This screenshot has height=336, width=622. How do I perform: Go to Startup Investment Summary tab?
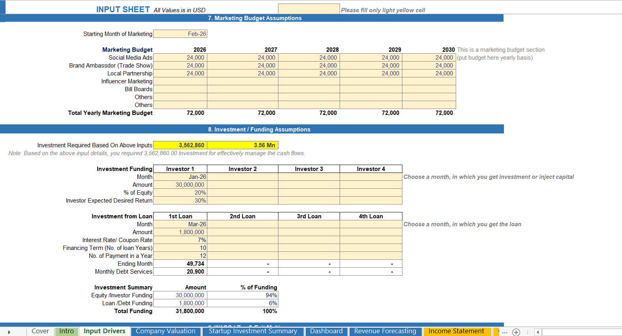point(253,331)
